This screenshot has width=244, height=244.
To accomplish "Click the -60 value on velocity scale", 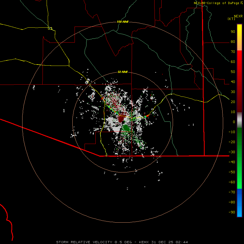I will 232,182.
